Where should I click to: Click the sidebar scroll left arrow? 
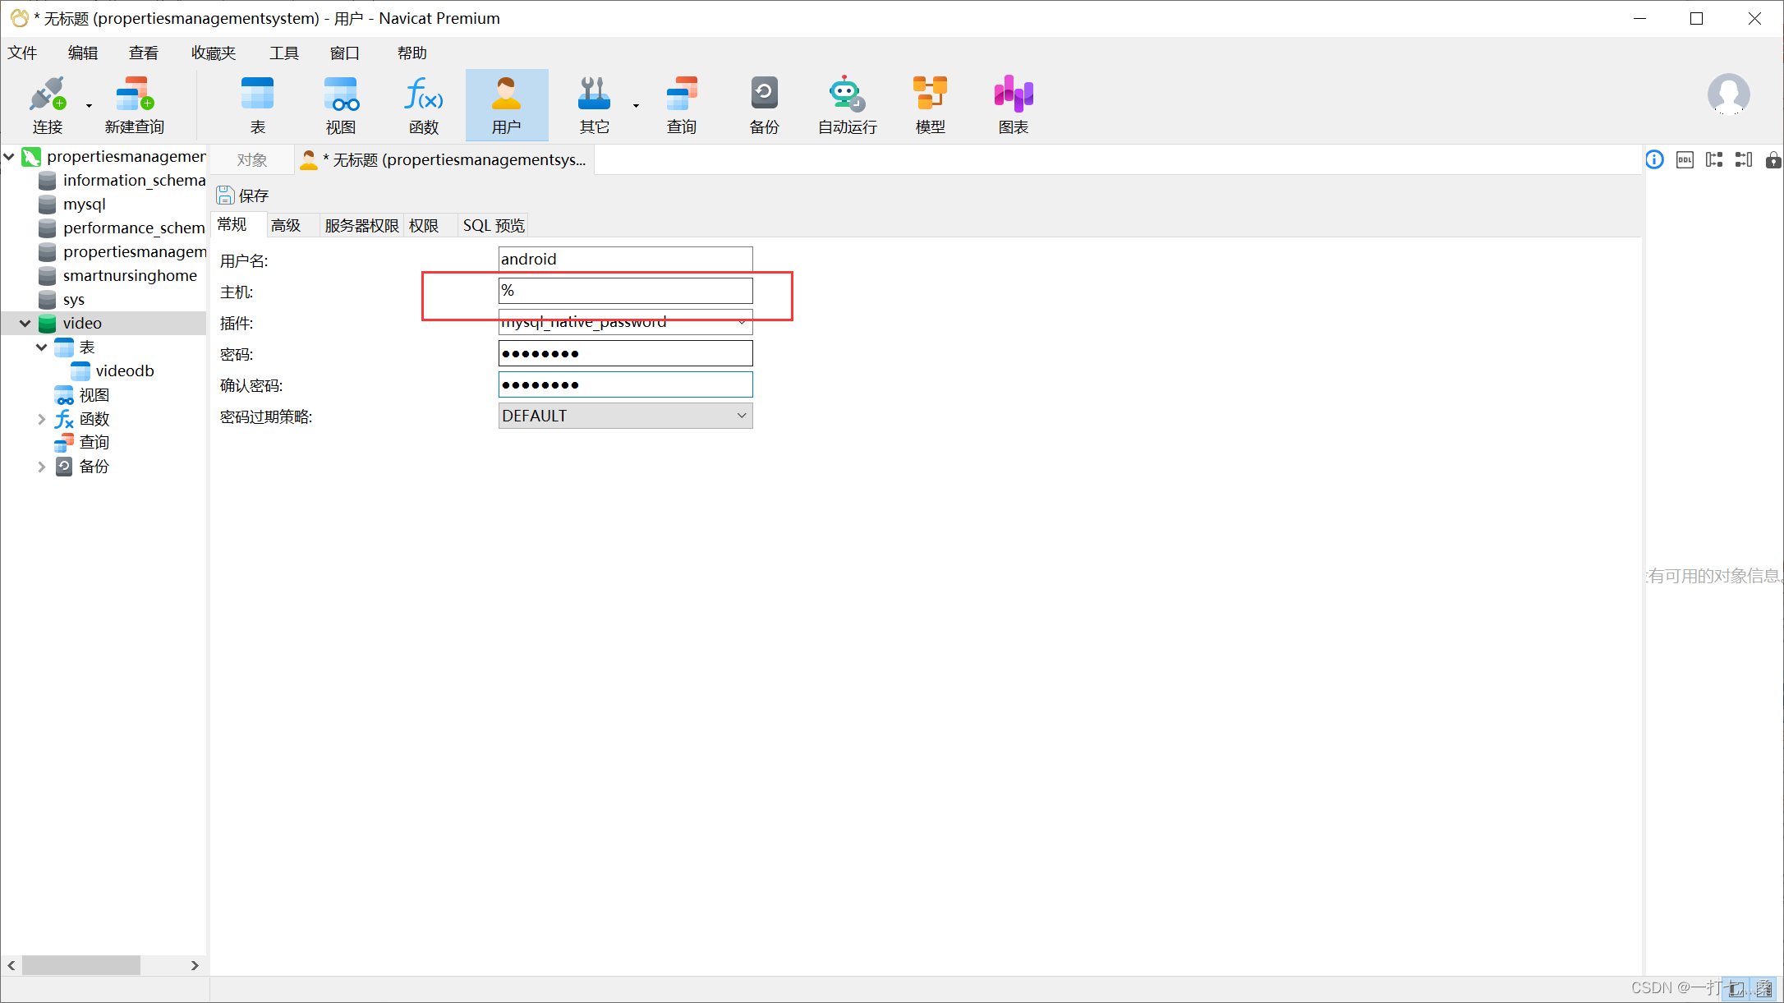[11, 965]
